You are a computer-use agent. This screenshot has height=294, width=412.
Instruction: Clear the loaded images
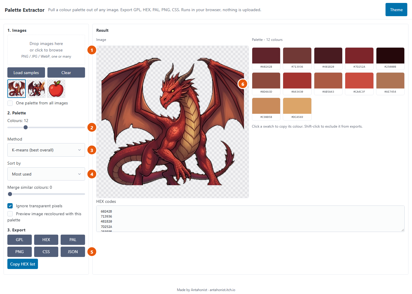pos(66,73)
